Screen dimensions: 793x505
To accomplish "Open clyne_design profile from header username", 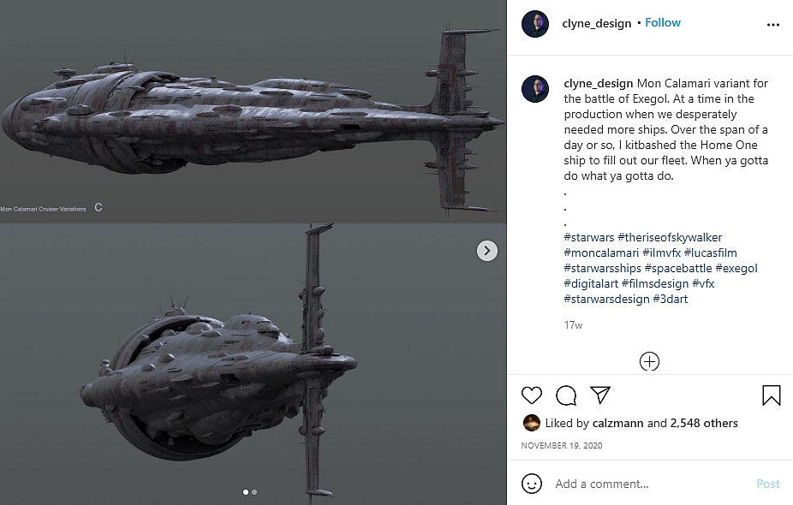I will (597, 23).
